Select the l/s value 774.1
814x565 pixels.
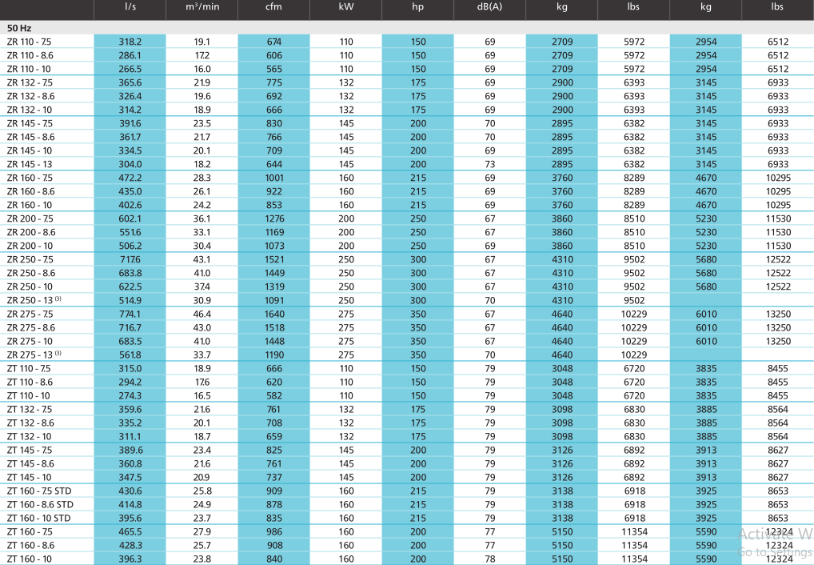click(130, 314)
